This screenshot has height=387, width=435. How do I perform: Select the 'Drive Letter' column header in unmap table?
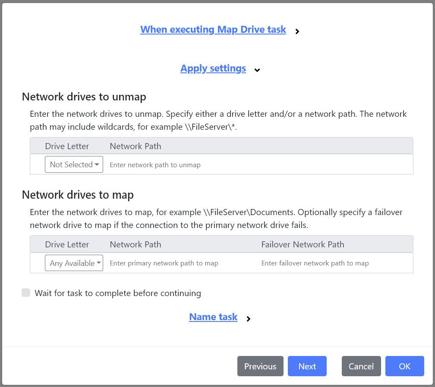click(67, 146)
